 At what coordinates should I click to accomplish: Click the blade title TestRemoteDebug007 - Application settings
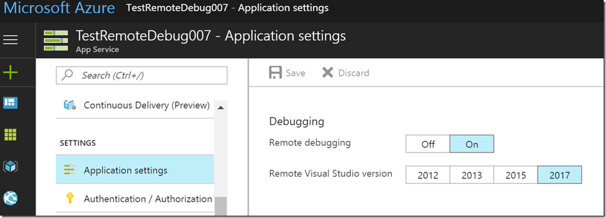[x=211, y=36]
